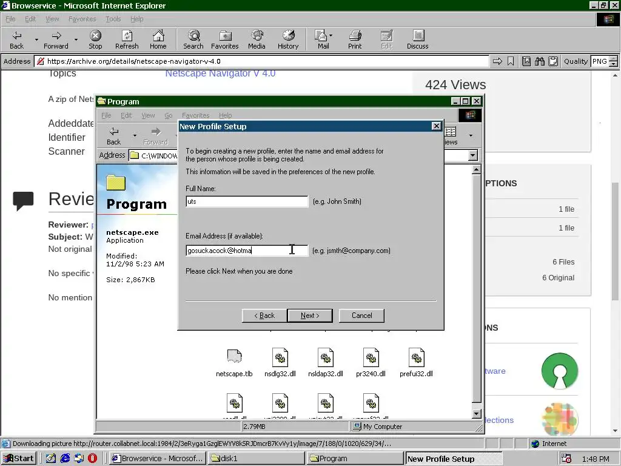Image resolution: width=621 pixels, height=466 pixels.
Task: Go to Home via toolbar icon
Action: coord(158,39)
